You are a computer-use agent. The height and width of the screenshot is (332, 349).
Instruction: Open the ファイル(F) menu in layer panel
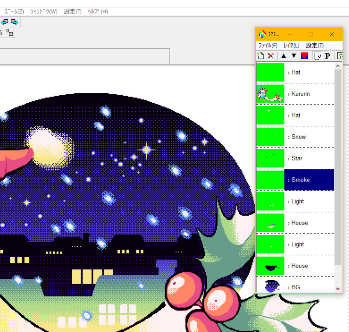click(268, 45)
